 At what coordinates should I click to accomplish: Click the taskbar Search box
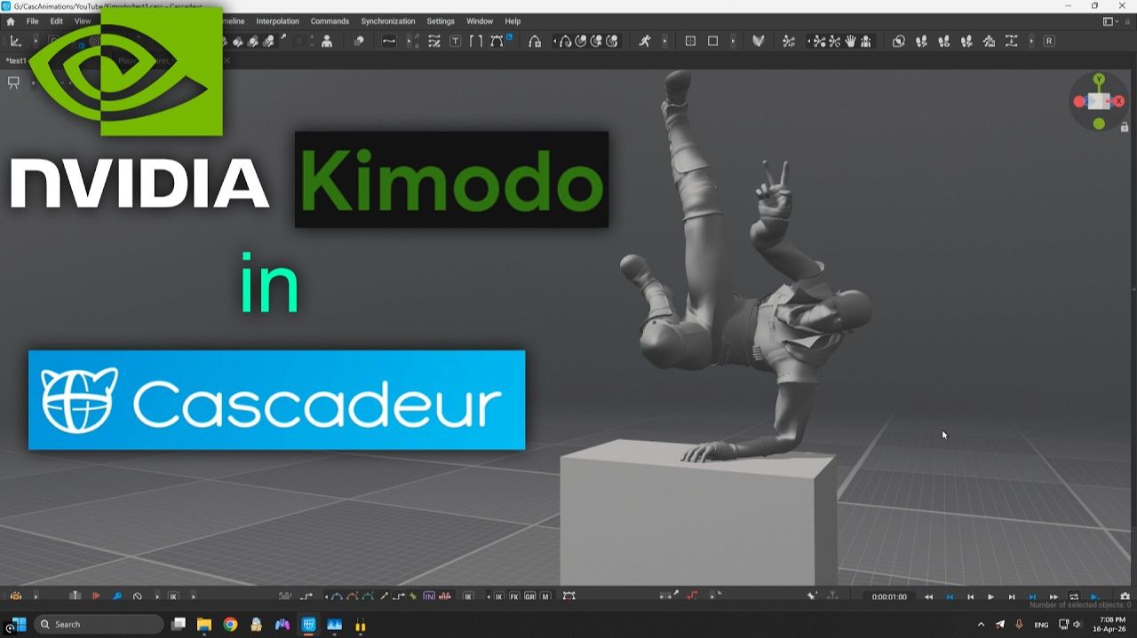pos(99,625)
